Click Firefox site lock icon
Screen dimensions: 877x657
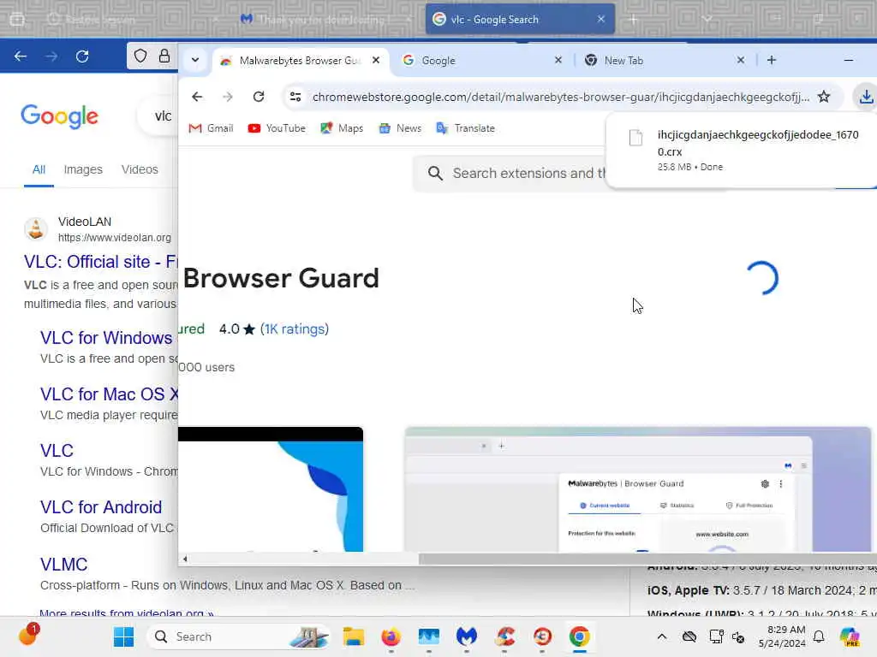(x=164, y=56)
